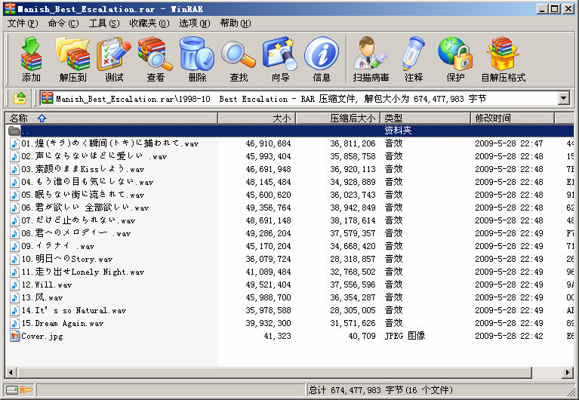Click packed size value 35,858,758

tap(353, 156)
